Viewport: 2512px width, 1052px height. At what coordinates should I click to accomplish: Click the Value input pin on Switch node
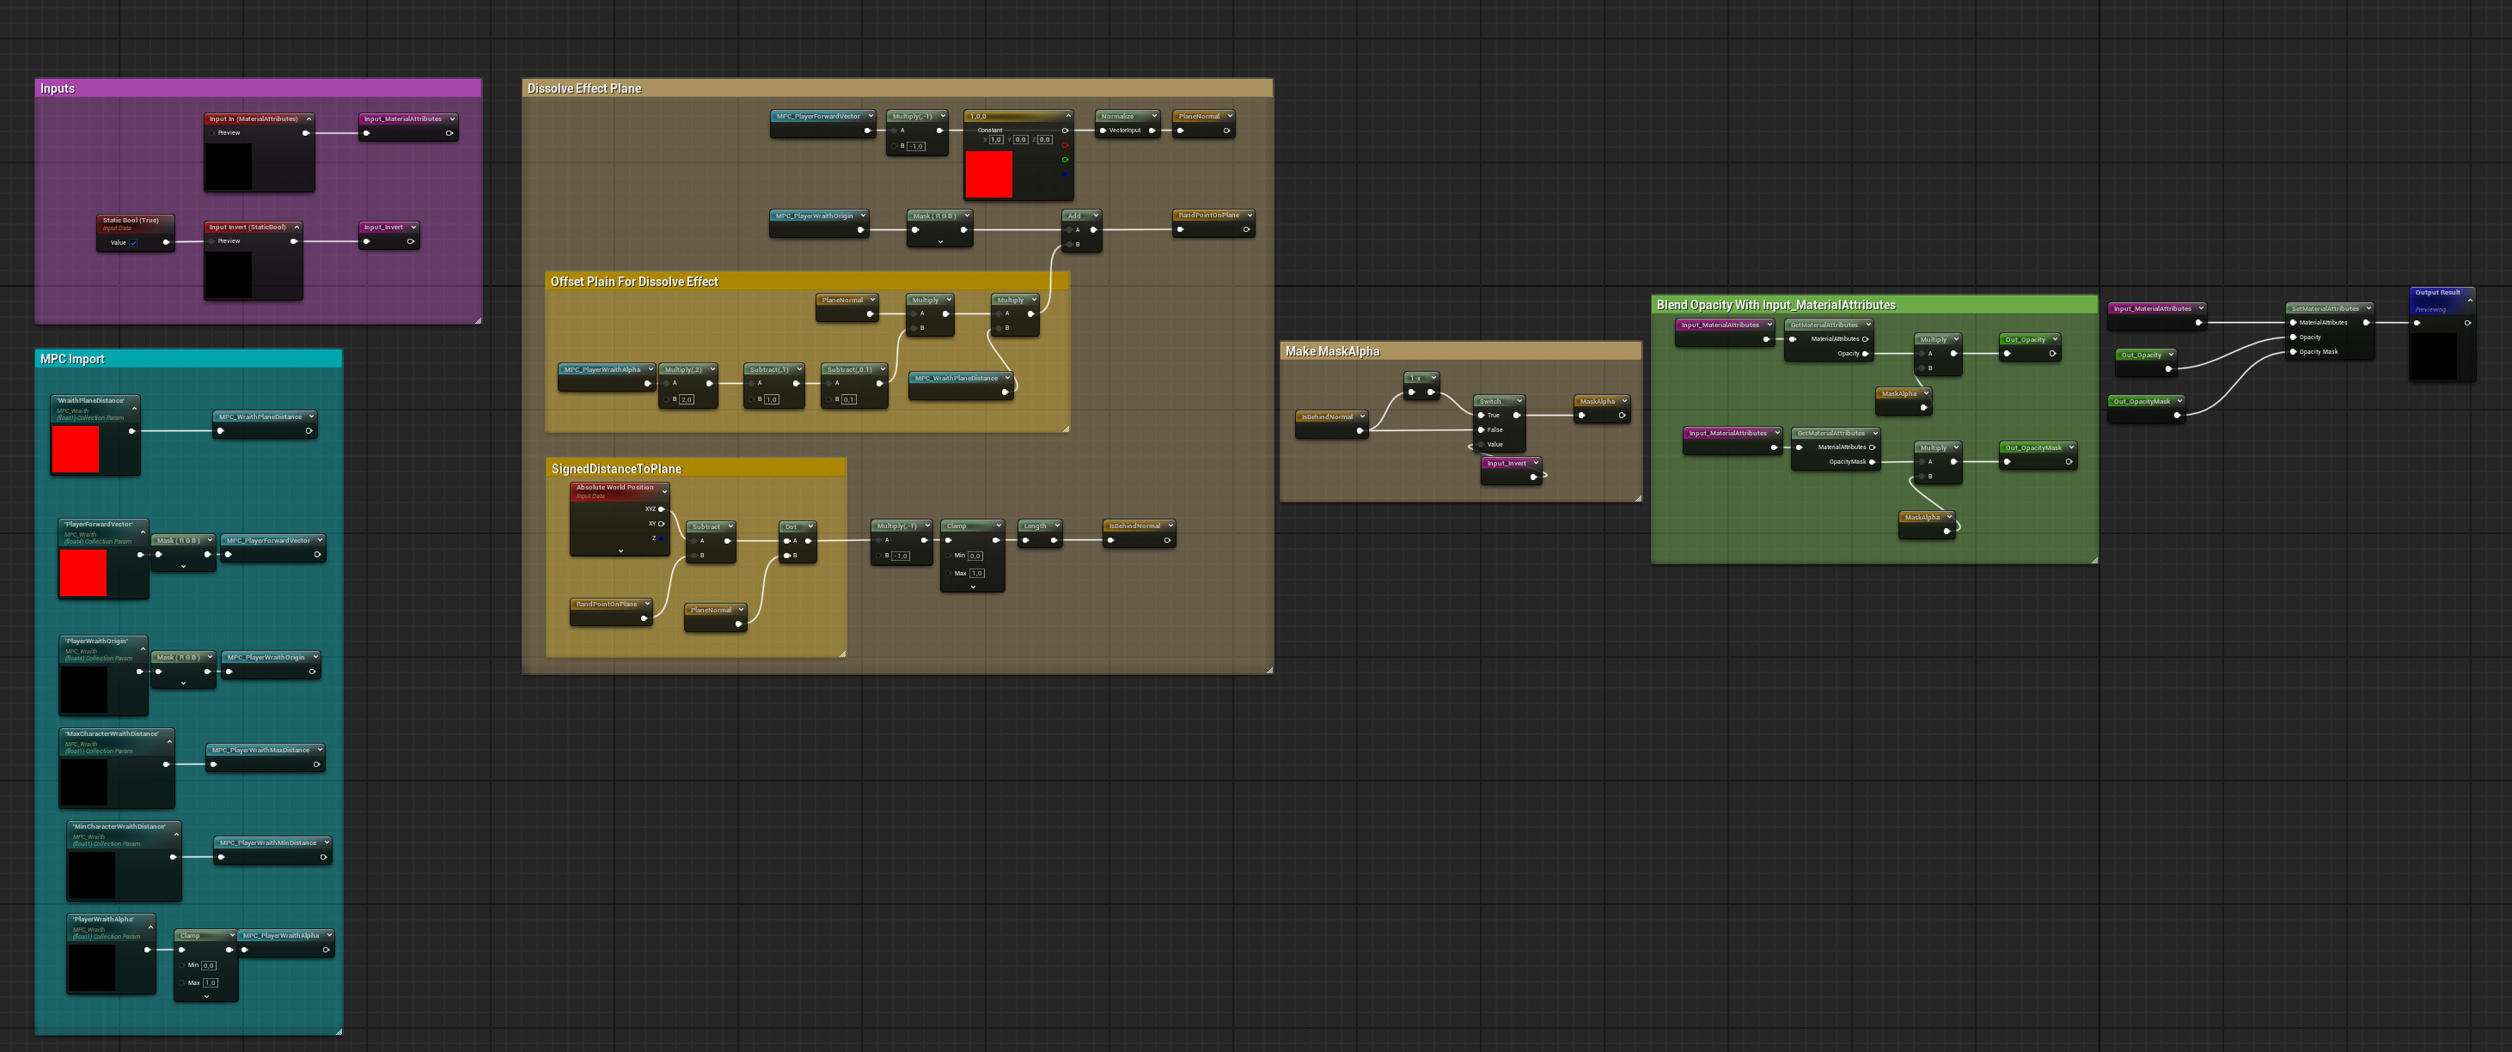1482,444
